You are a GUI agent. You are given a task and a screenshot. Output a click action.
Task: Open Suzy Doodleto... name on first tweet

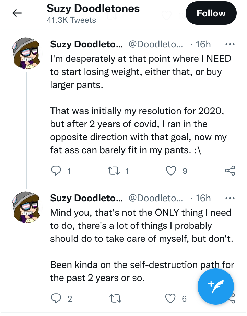pos(86,44)
